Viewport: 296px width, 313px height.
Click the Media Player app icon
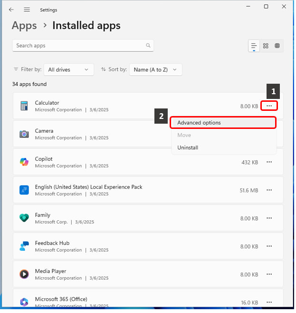click(x=24, y=274)
